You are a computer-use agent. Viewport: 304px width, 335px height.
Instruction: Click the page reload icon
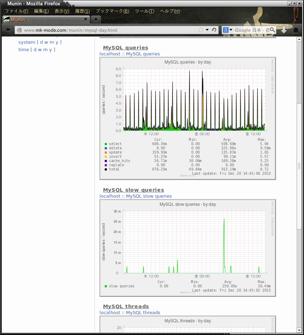(214, 30)
